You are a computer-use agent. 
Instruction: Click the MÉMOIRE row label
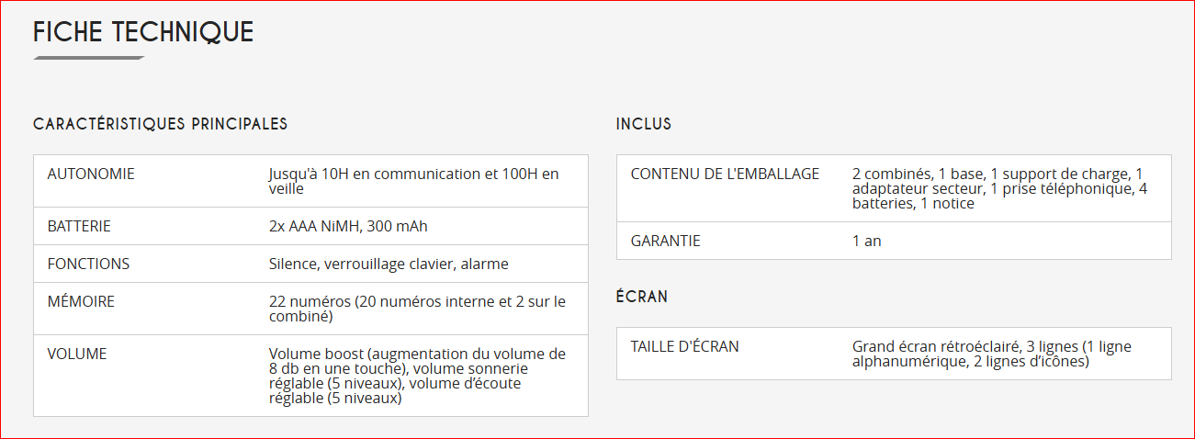tap(81, 301)
